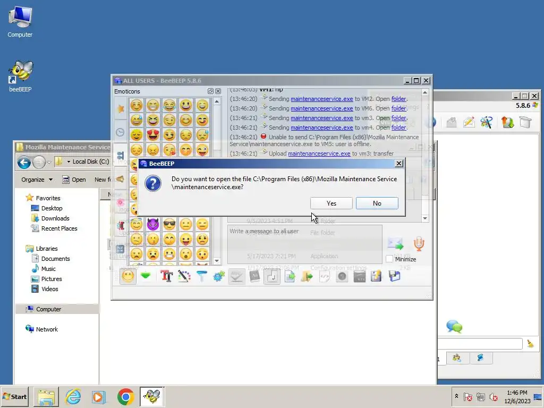Image resolution: width=544 pixels, height=408 pixels.
Task: Float the Emoticons panel using undock button
Action: pos(210,91)
